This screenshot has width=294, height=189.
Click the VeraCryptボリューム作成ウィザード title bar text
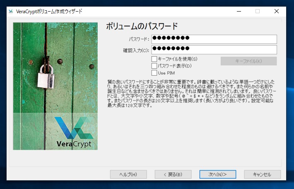(49, 11)
